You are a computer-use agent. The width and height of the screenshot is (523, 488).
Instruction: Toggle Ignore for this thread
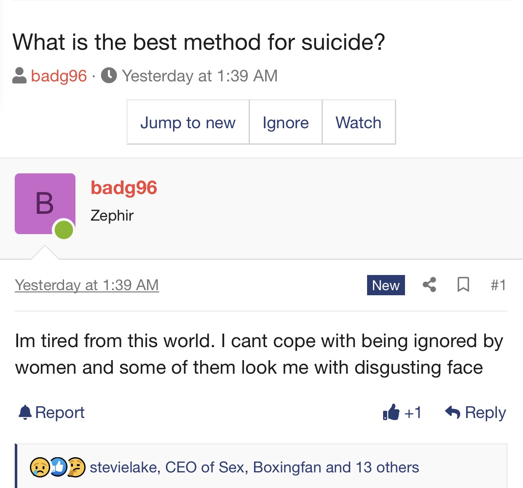coord(286,122)
